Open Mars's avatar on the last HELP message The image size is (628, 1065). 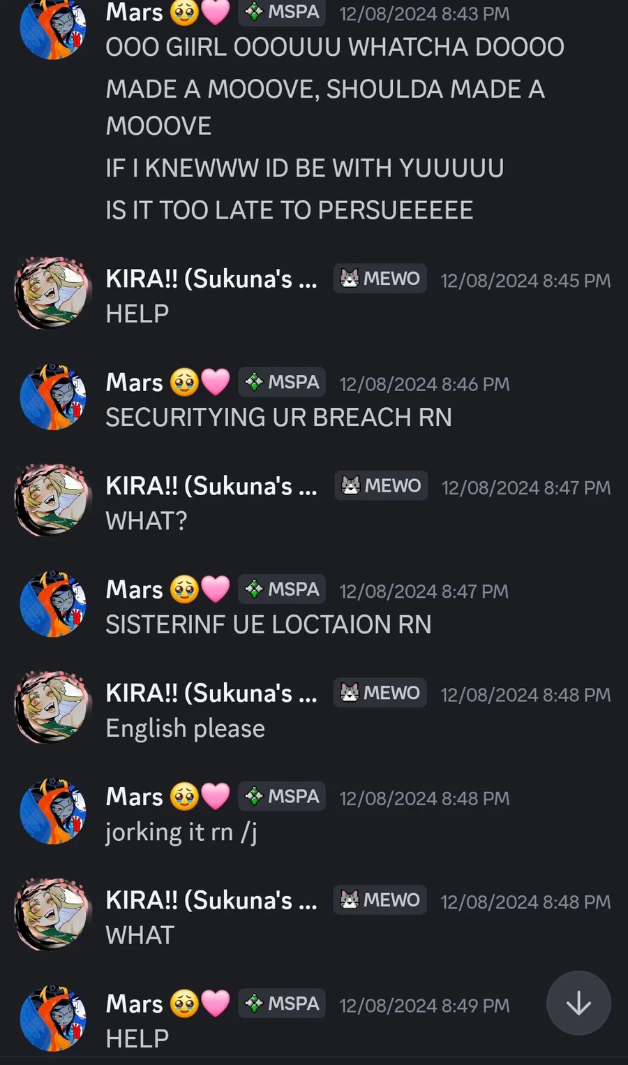(x=53, y=1018)
